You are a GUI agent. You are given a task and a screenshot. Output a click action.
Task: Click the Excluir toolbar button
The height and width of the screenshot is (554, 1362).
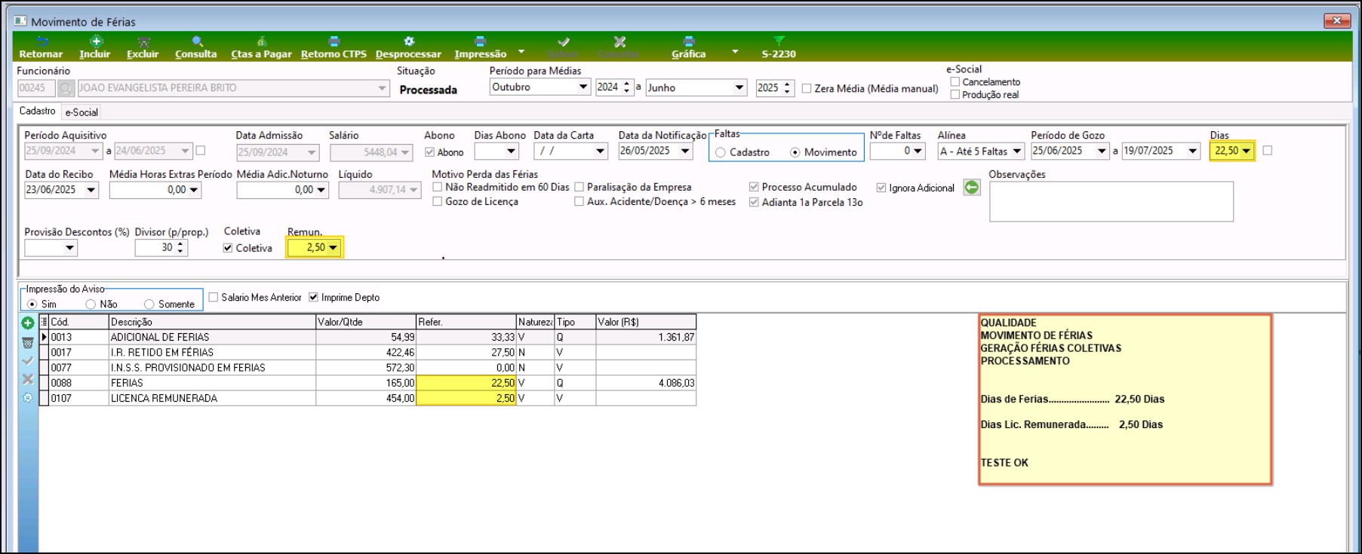(143, 47)
